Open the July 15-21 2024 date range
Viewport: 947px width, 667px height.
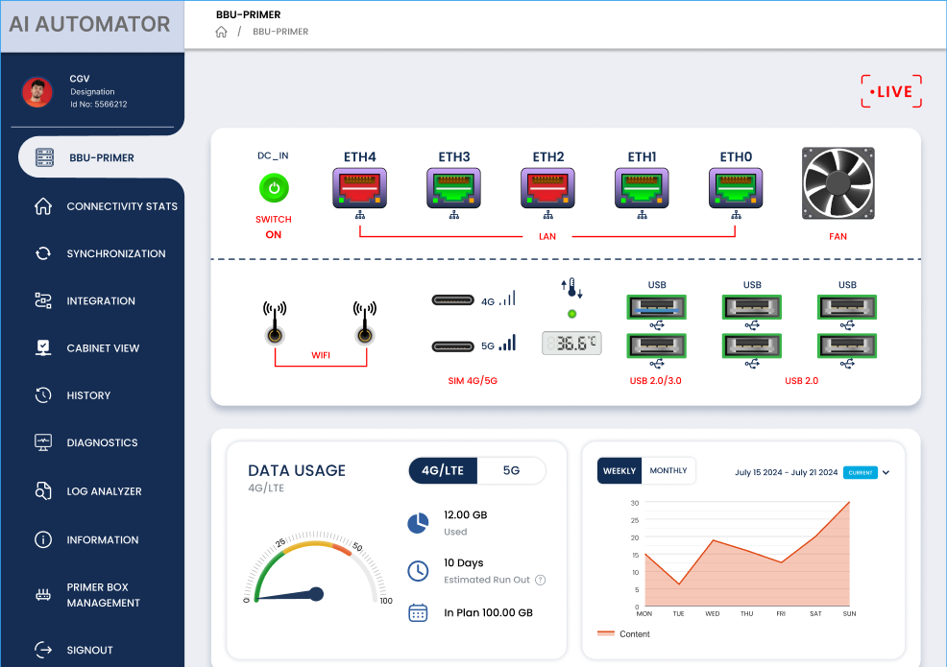coord(786,472)
